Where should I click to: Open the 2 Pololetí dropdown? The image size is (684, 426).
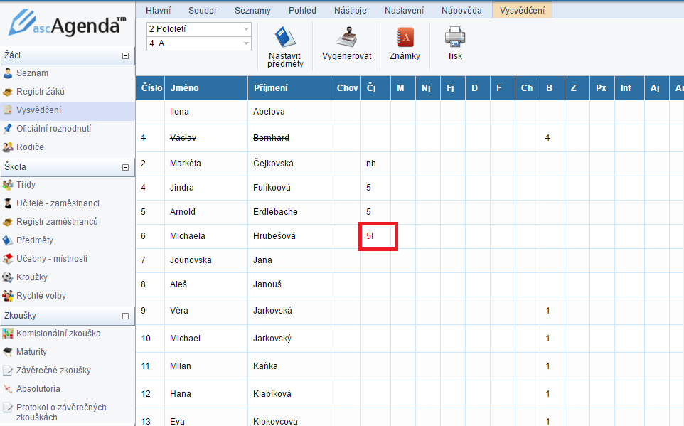(198, 29)
